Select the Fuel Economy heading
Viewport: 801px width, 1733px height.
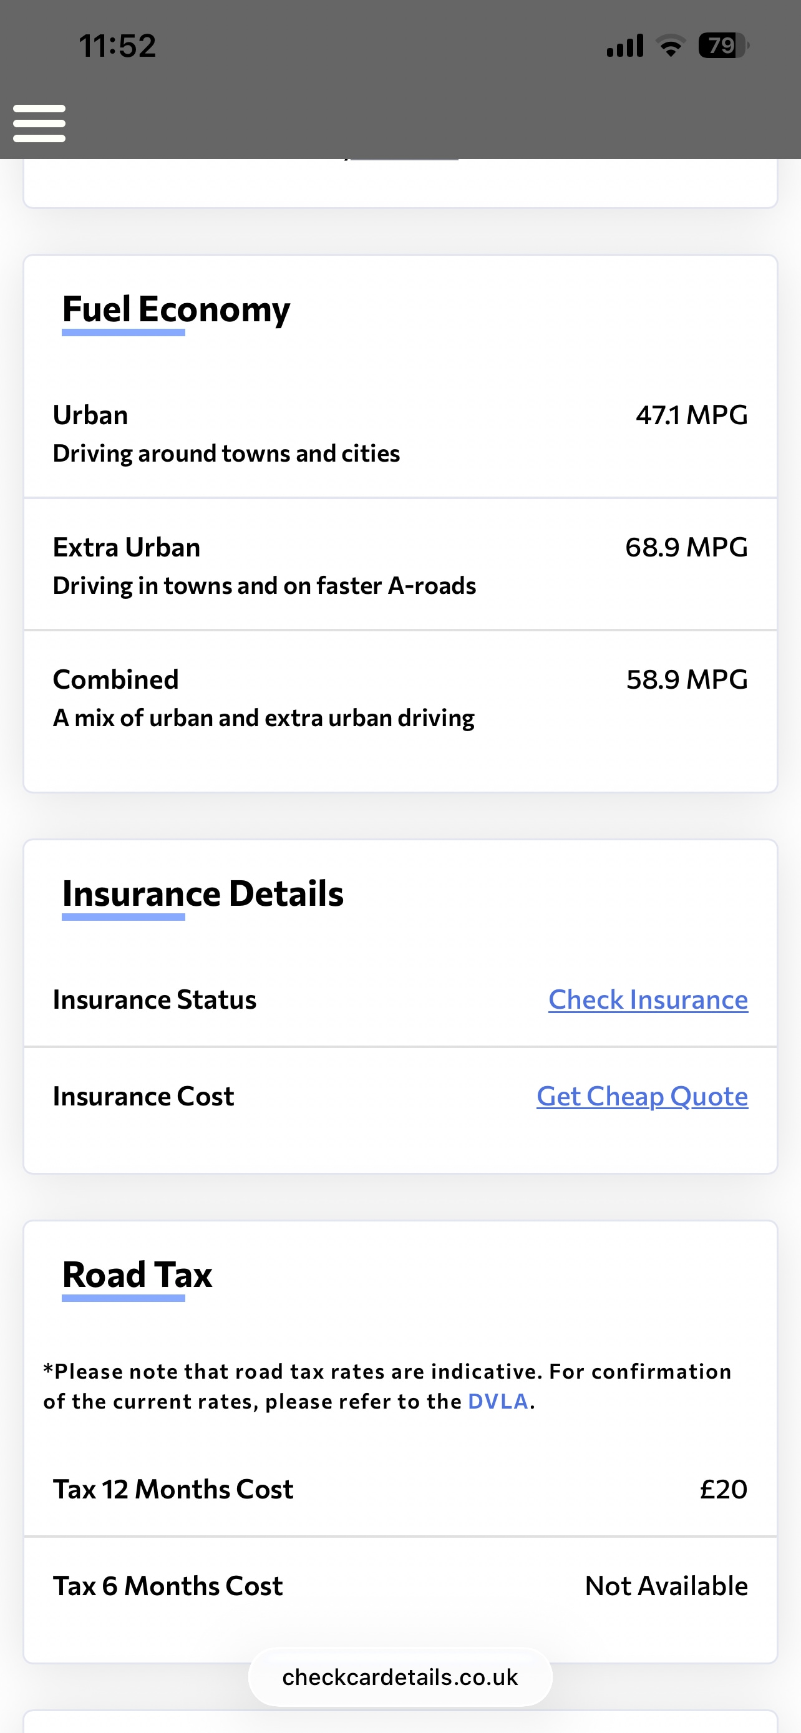click(176, 309)
